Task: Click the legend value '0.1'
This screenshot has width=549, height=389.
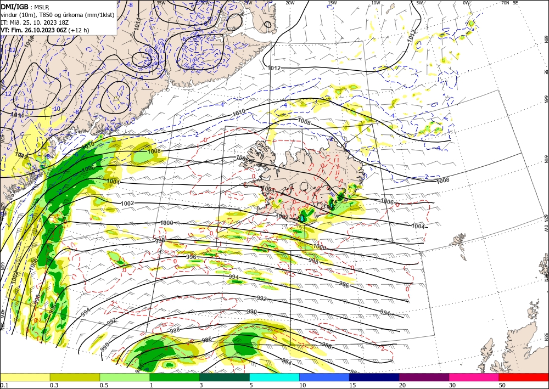Action: pos(4,385)
